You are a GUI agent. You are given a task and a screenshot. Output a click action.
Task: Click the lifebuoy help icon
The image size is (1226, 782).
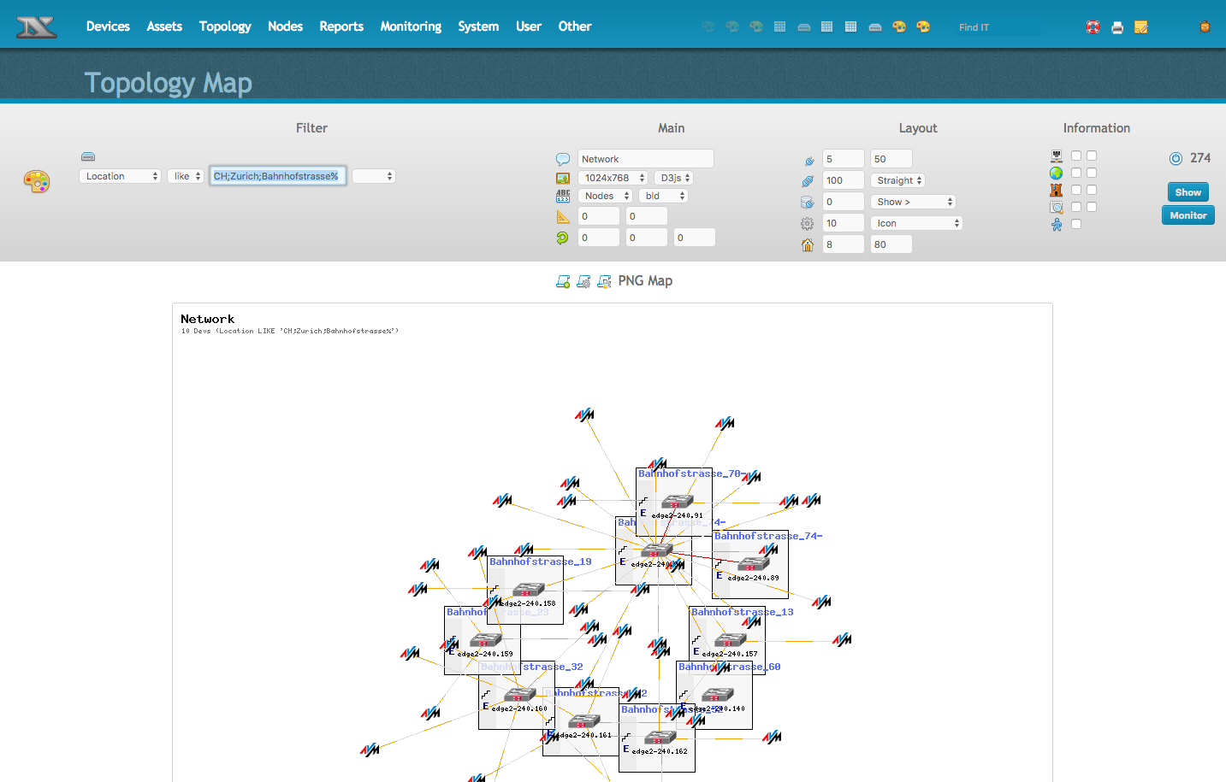coord(1093,27)
